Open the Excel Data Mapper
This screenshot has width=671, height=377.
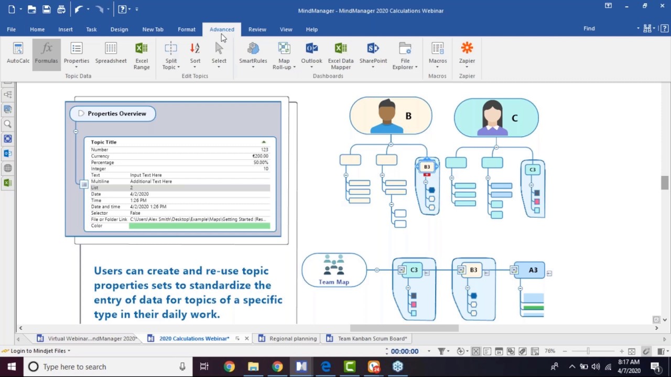(341, 56)
